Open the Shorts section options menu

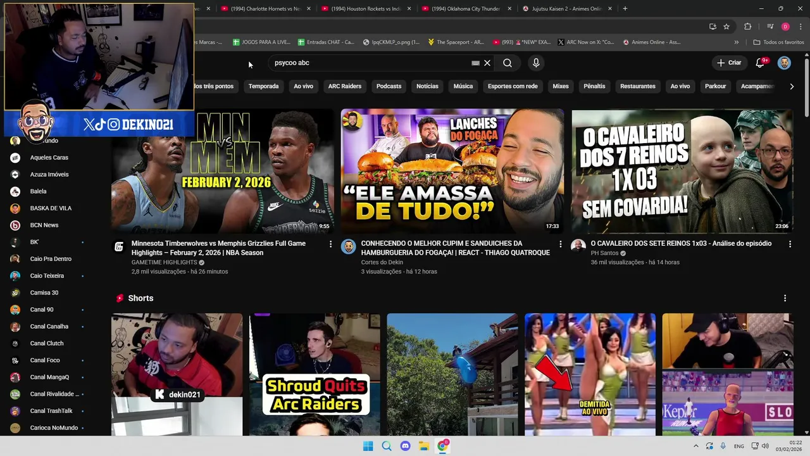tap(785, 298)
